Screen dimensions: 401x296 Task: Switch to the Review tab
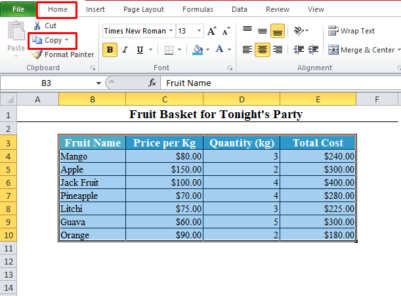(x=278, y=9)
